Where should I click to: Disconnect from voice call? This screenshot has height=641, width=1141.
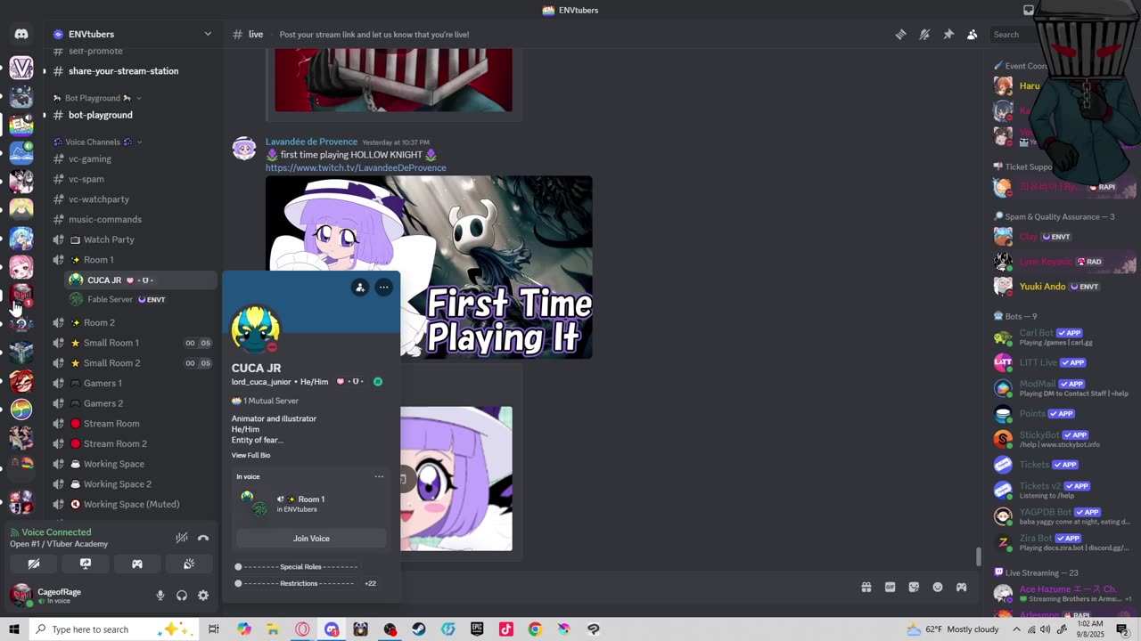(203, 538)
